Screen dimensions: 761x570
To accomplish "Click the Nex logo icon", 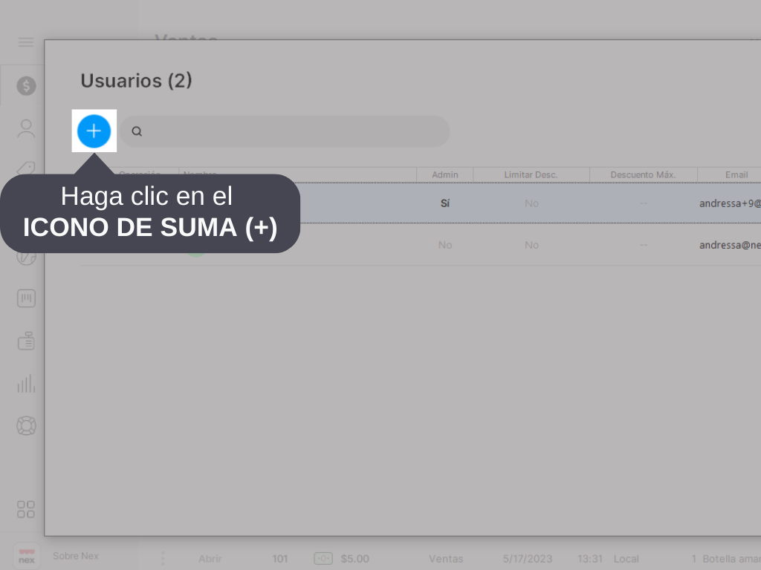I will [x=26, y=556].
